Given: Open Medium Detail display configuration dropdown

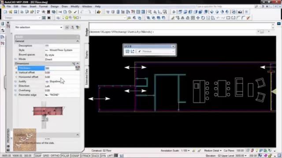Looking at the screenshot, I should (212, 151).
